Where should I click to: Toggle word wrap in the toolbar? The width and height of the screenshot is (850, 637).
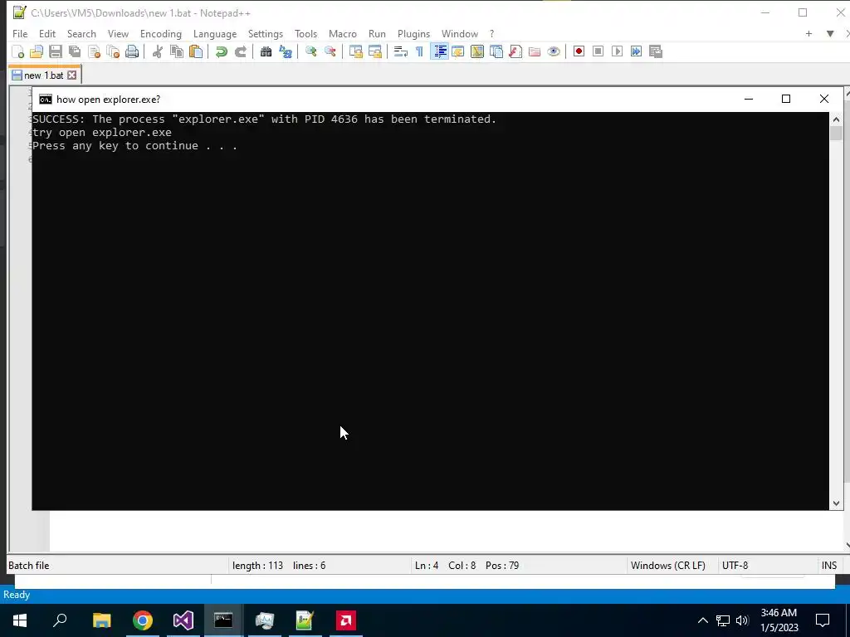click(x=401, y=51)
